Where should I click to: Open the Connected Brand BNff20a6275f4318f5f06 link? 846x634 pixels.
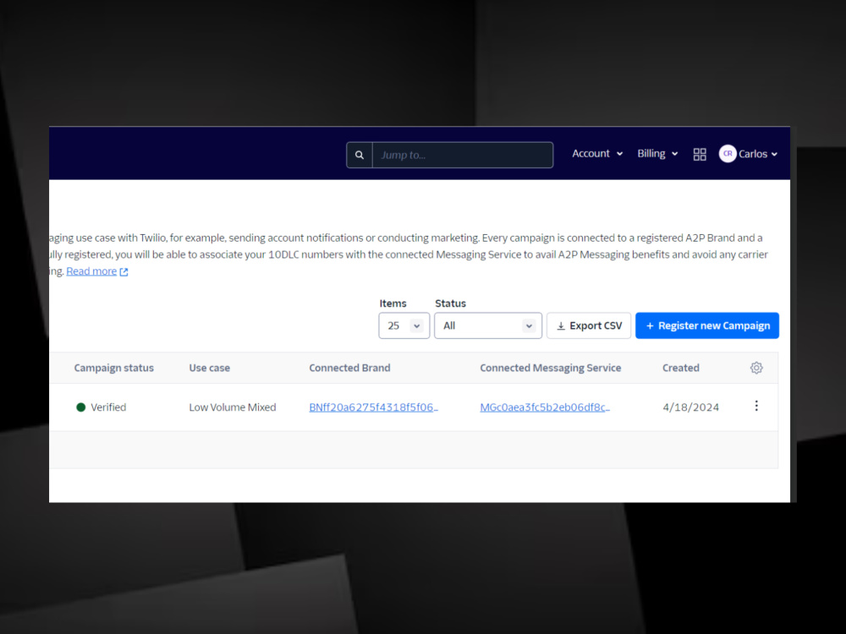[x=373, y=407]
